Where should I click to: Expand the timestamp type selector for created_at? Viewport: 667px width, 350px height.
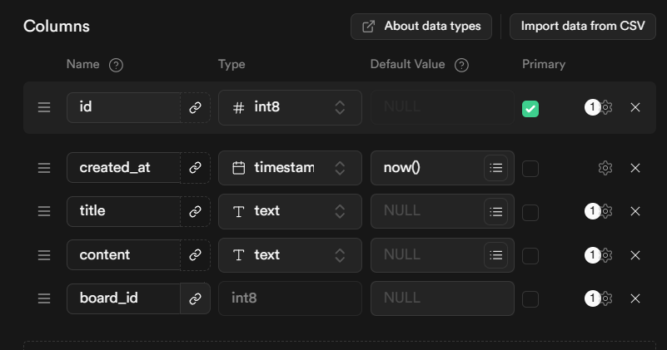point(290,168)
